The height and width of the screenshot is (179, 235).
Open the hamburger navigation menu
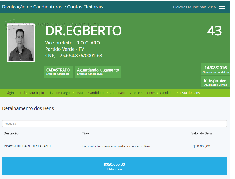[222, 7]
